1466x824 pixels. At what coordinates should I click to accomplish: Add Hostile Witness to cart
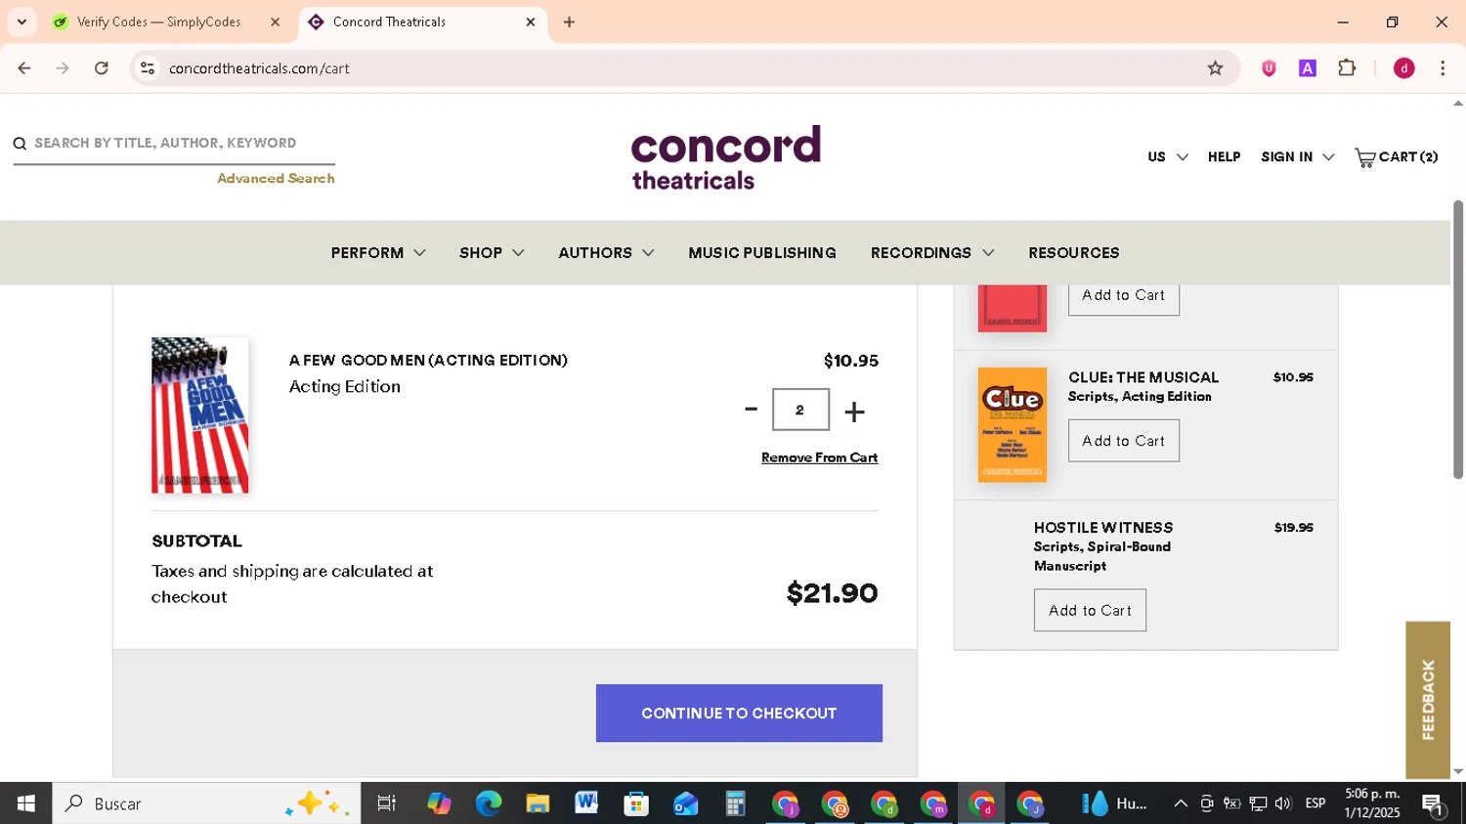click(x=1090, y=610)
